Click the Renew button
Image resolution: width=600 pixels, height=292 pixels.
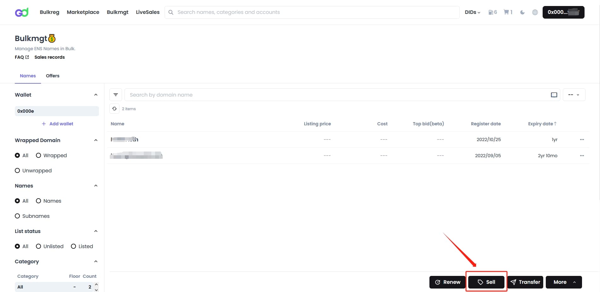click(x=447, y=282)
